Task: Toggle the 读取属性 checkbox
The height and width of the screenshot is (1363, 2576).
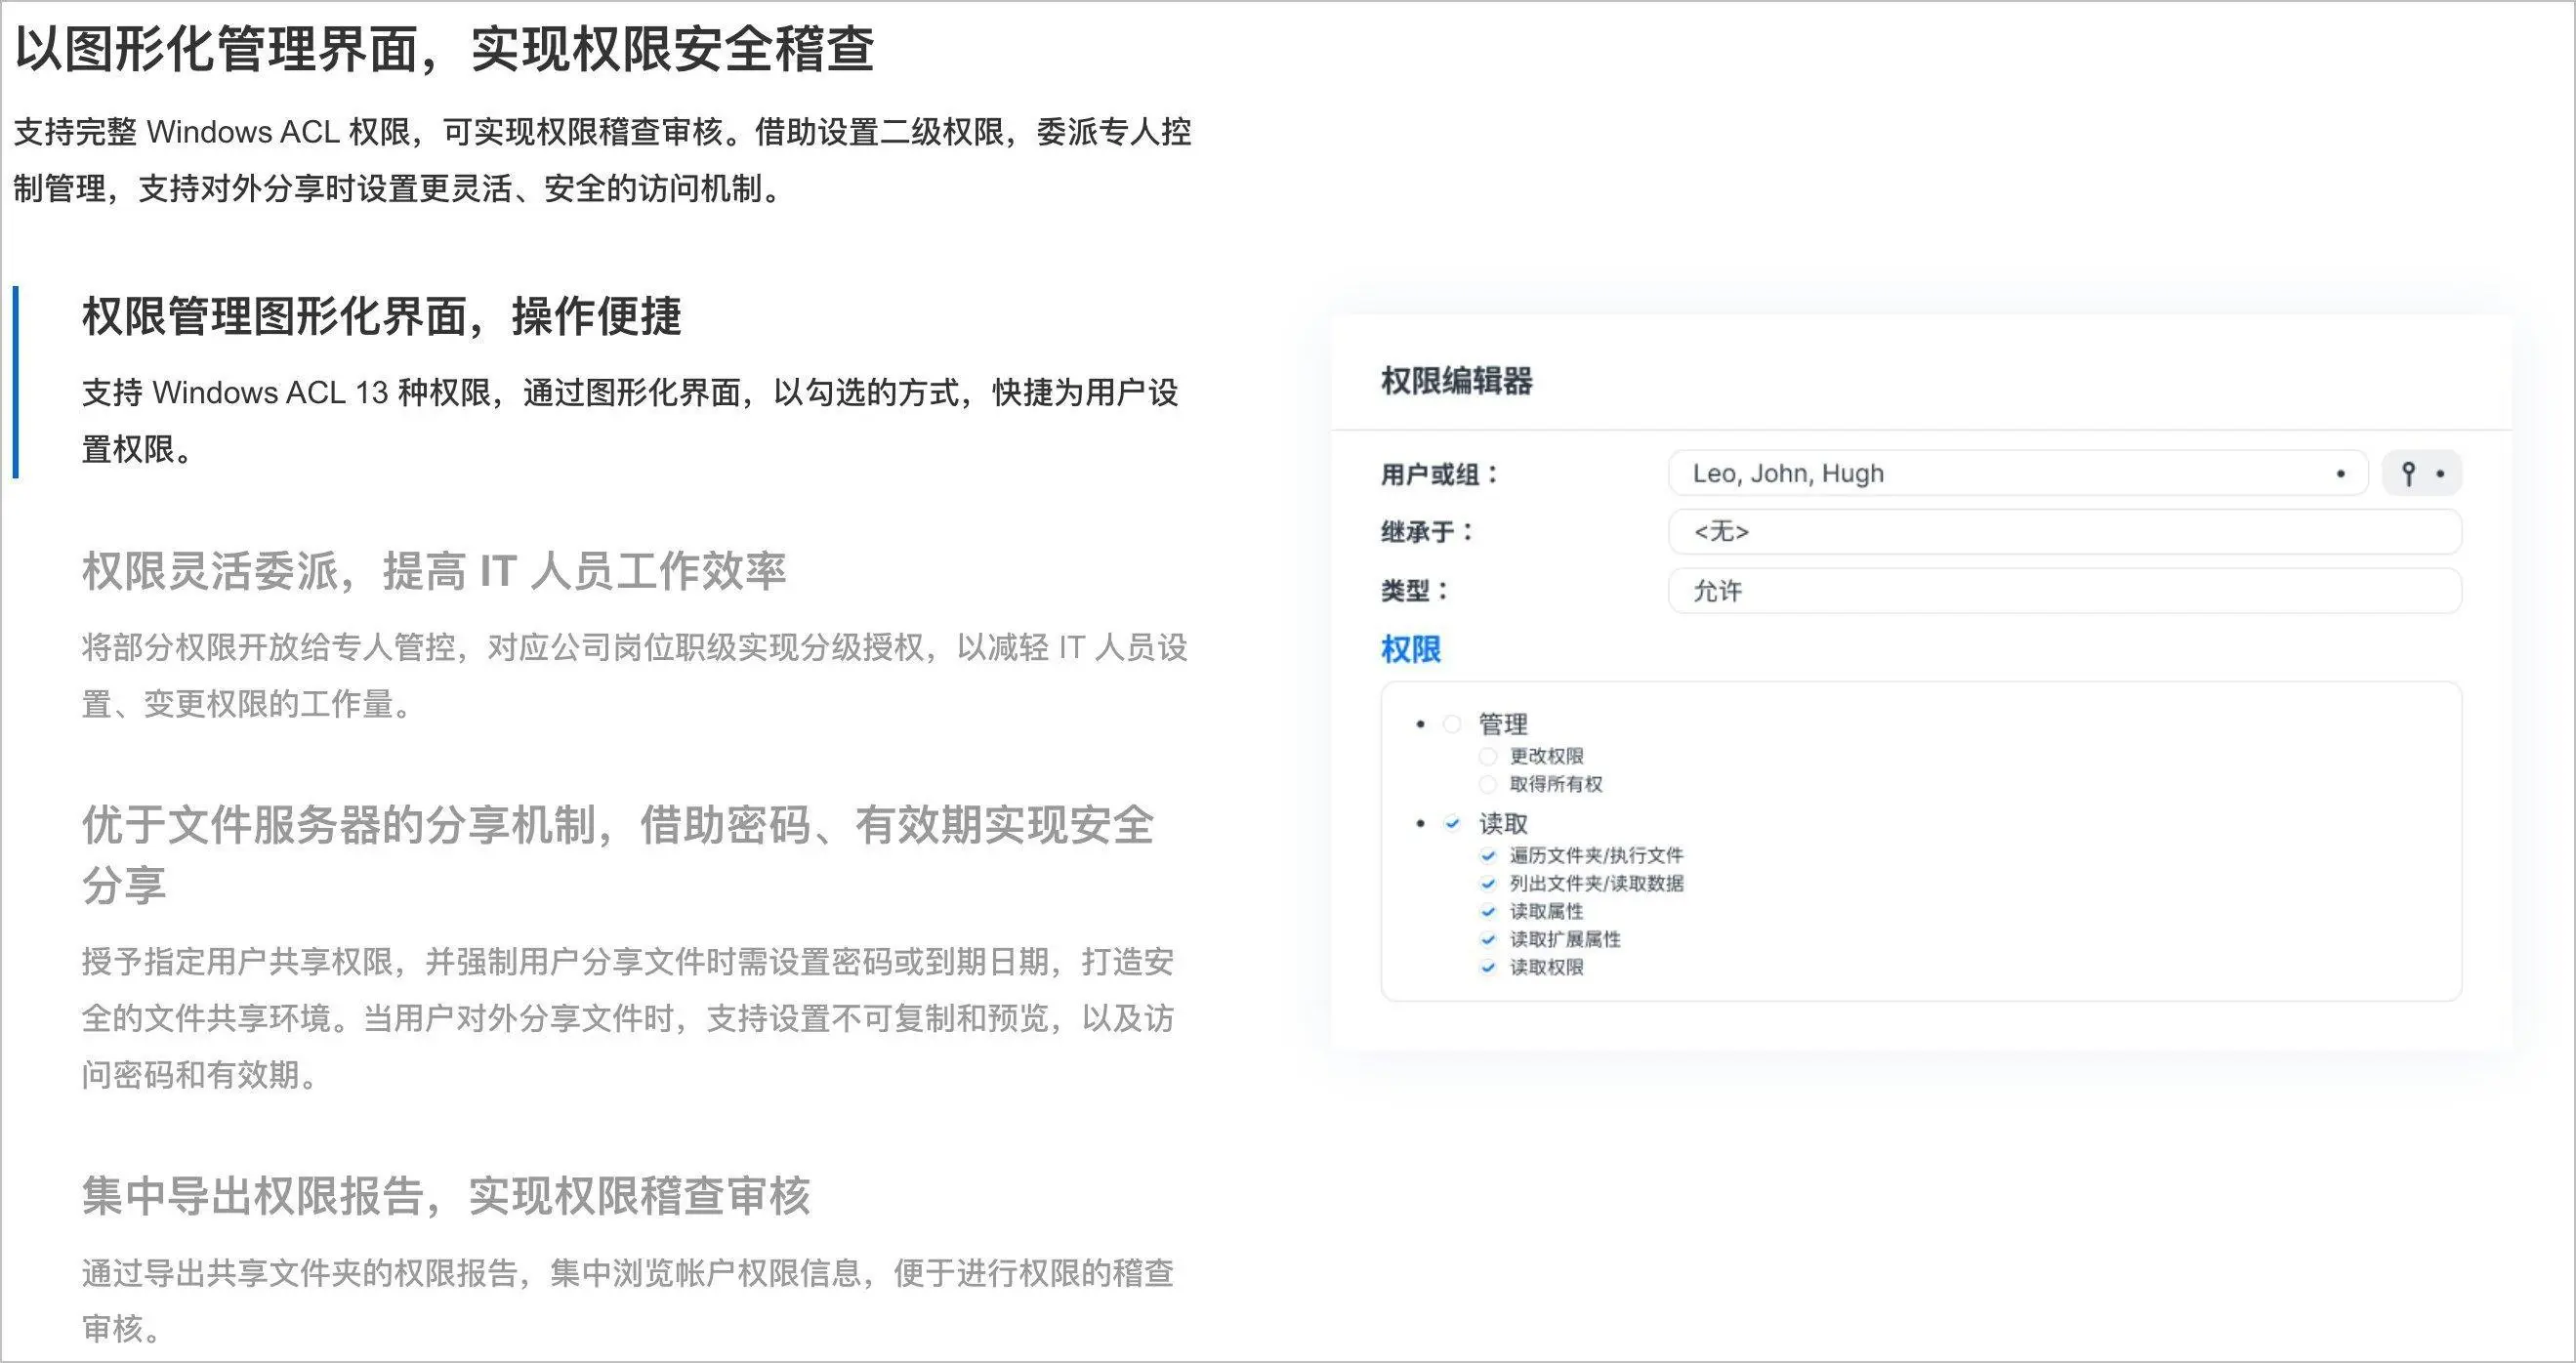Action: (1488, 912)
